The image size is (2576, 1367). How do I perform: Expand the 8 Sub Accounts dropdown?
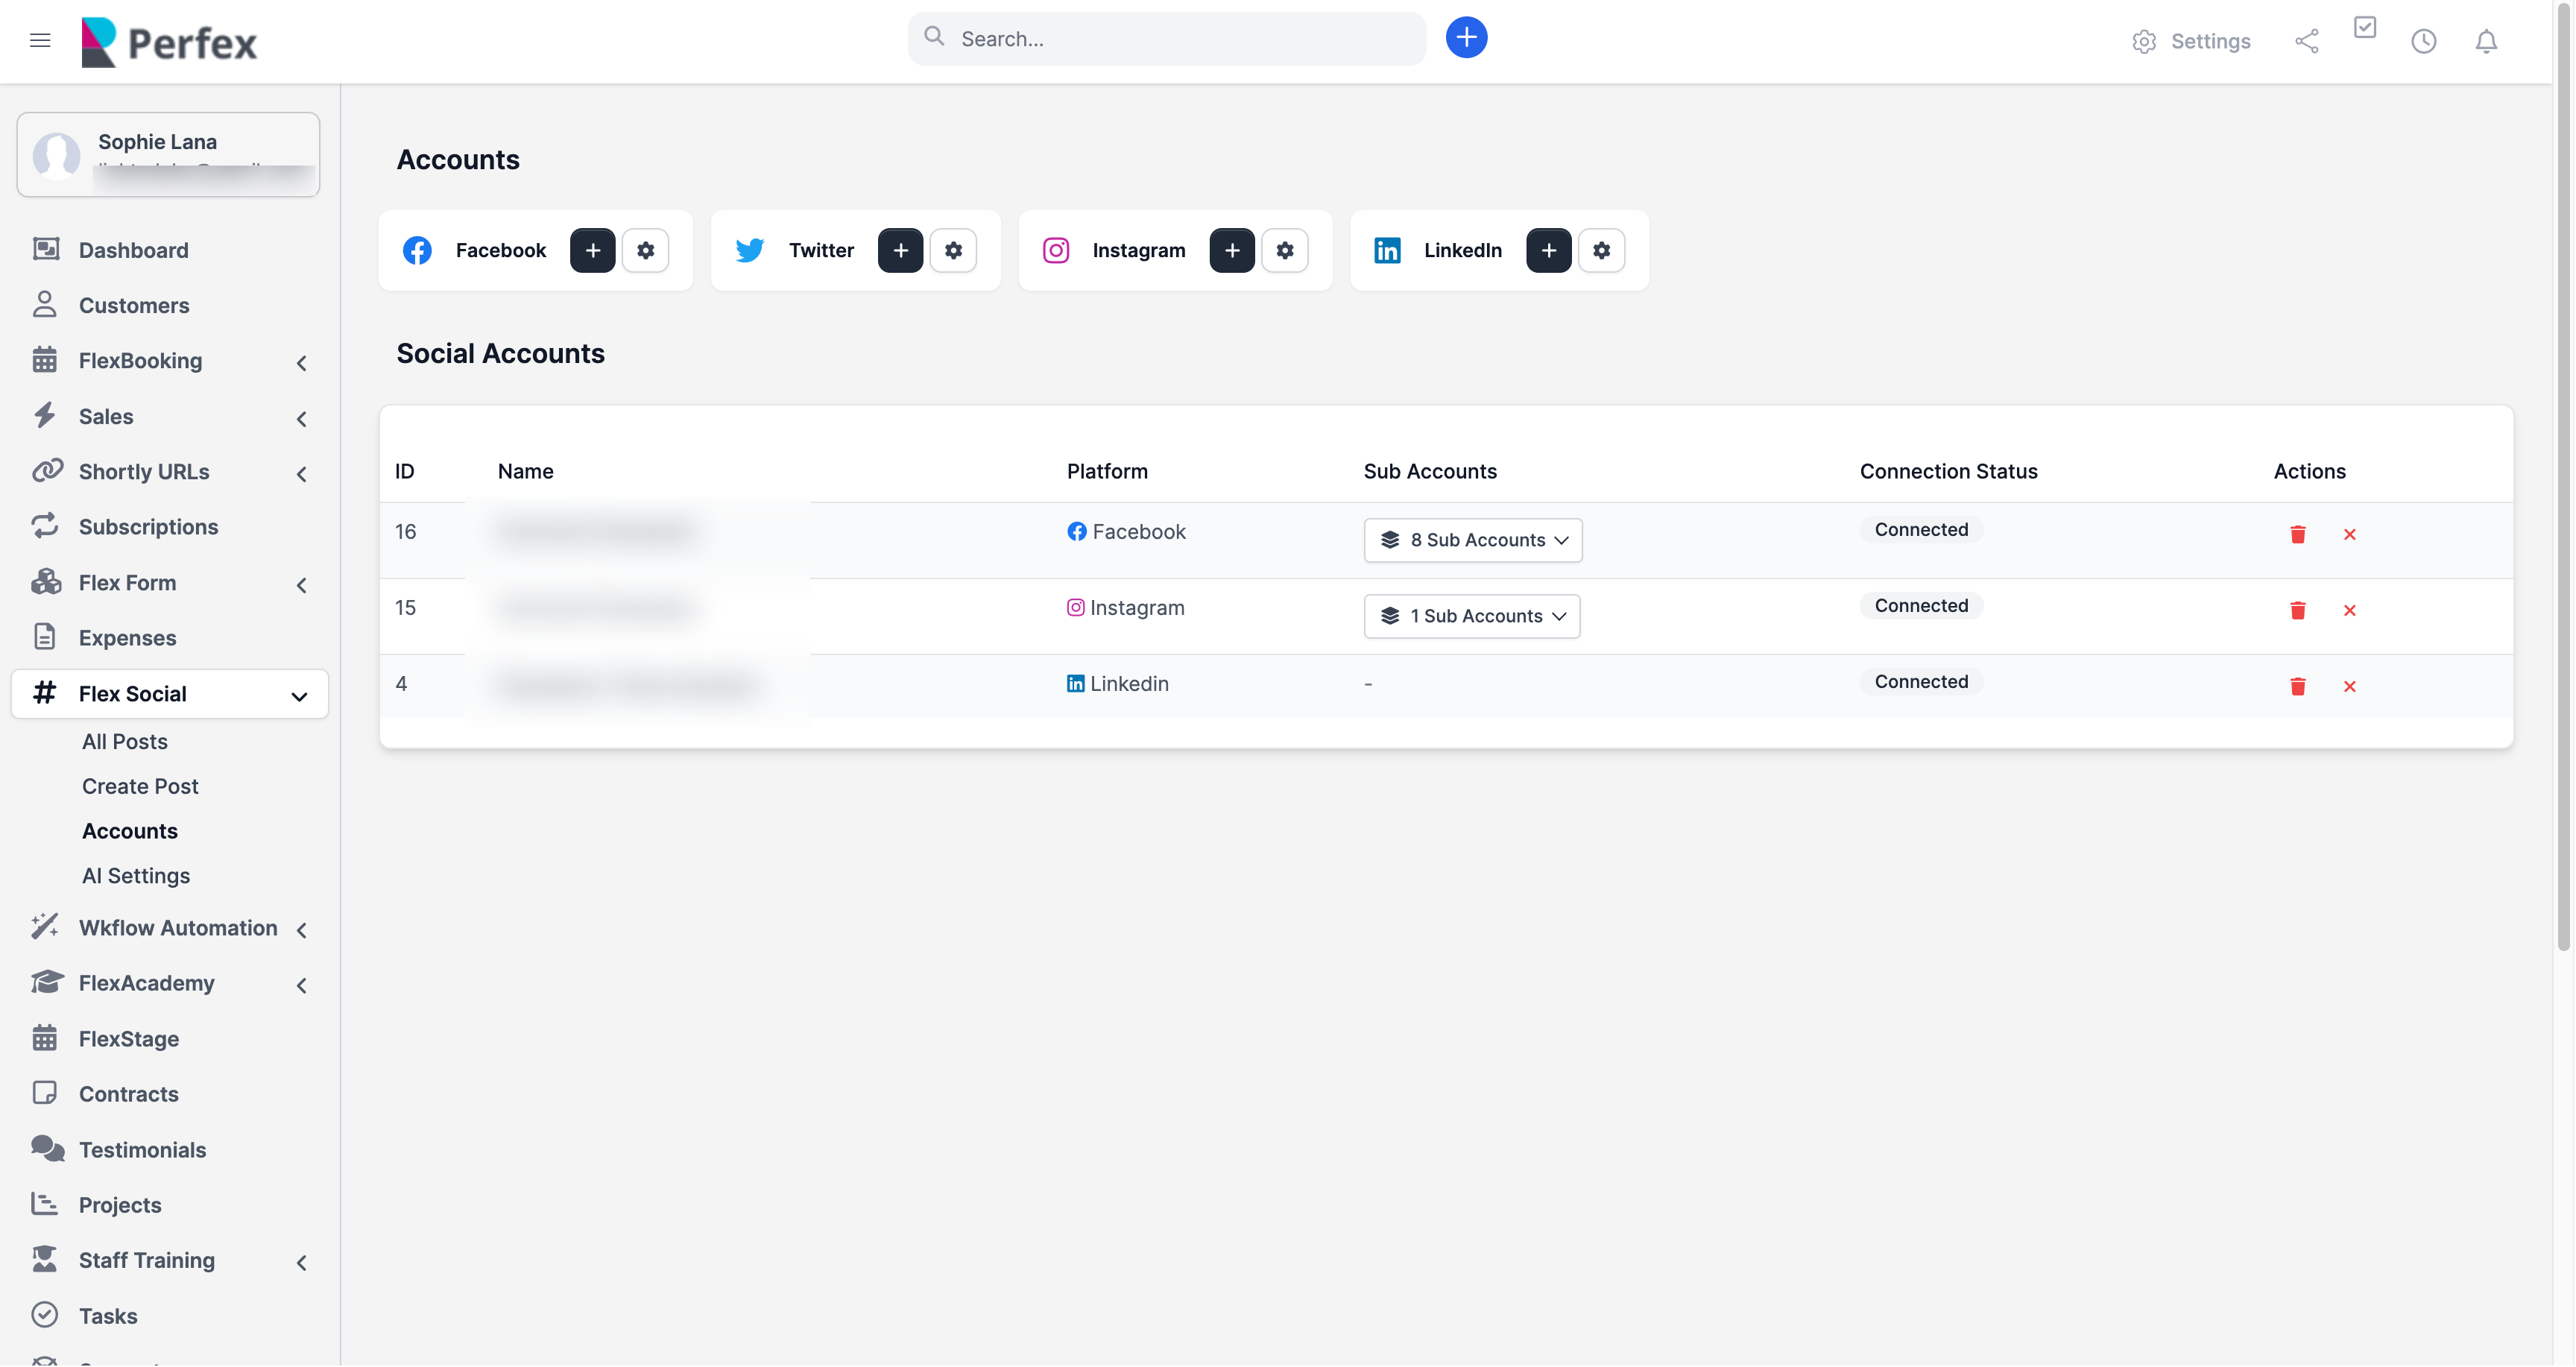pos(1472,540)
